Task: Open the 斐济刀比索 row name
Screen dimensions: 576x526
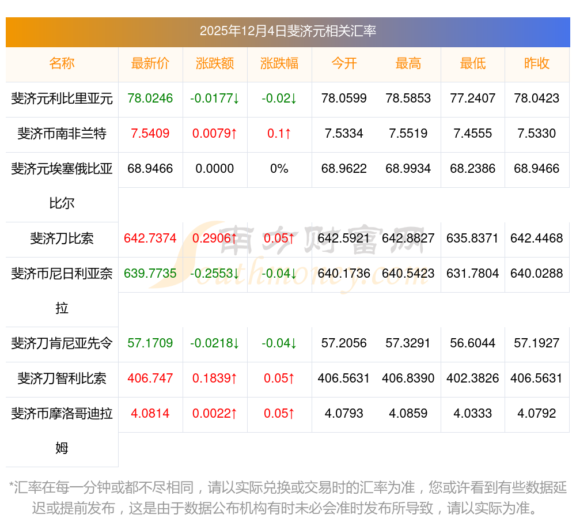Action: [62, 239]
